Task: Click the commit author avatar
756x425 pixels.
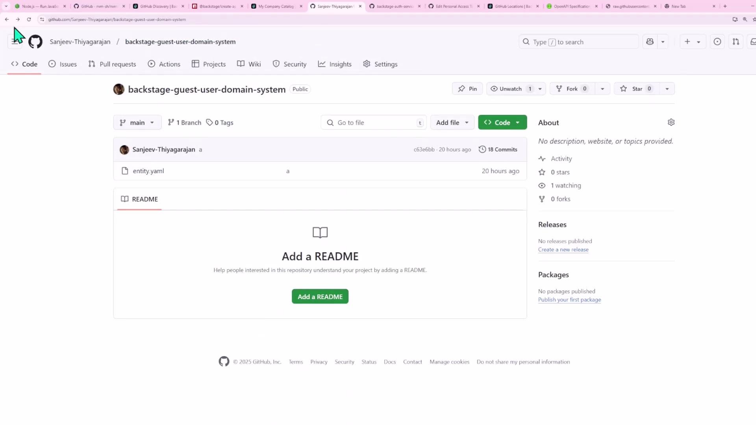Action: tap(124, 150)
